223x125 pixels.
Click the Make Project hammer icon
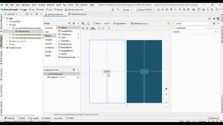pyautogui.click(x=118, y=9)
